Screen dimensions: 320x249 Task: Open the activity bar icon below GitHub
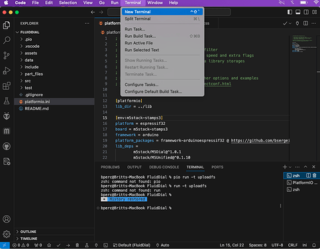tap(7, 161)
